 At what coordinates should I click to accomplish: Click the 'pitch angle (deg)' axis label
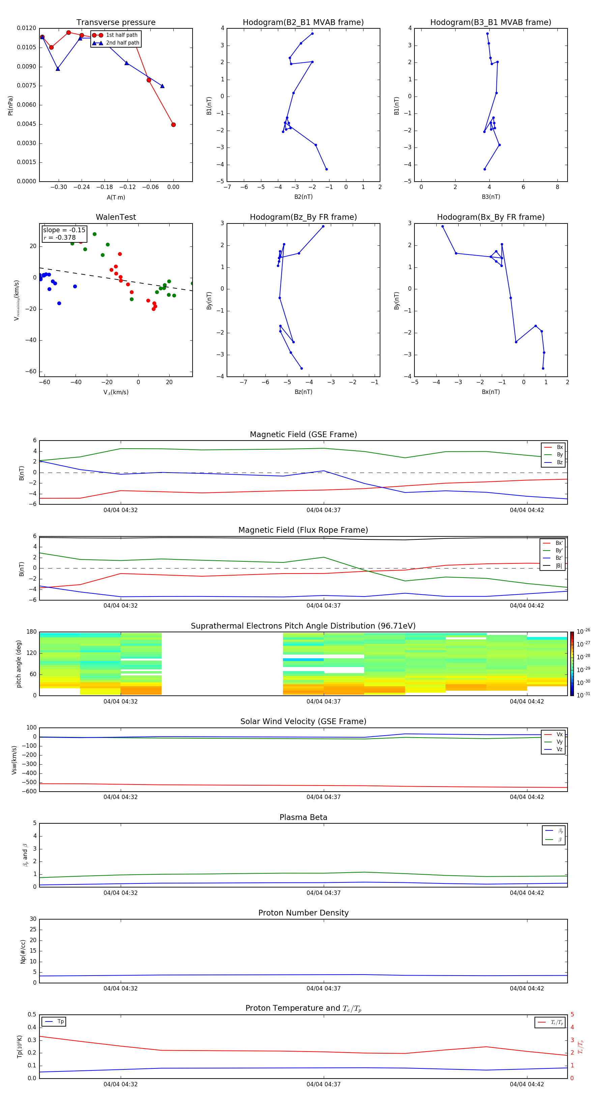coord(19,664)
